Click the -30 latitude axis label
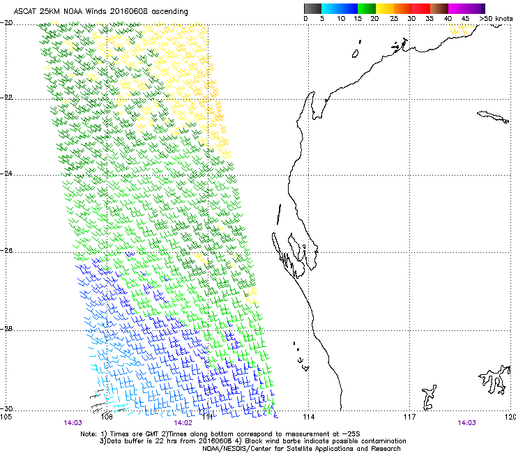Image resolution: width=516 pixels, height=453 pixels. (6, 408)
